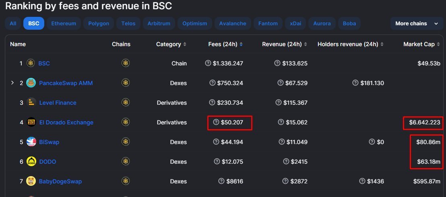Sort by Holders revenue (24h) column
This screenshot has width=446, height=197.
[x=351, y=44]
